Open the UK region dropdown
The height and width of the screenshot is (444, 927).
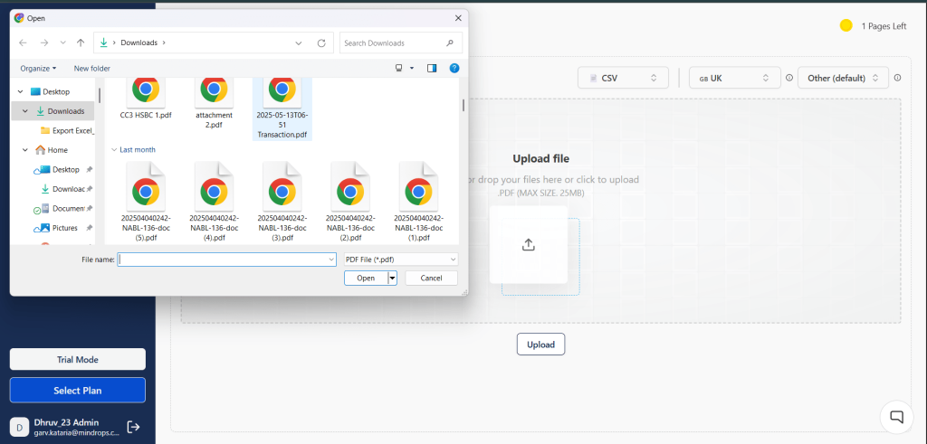pos(734,78)
